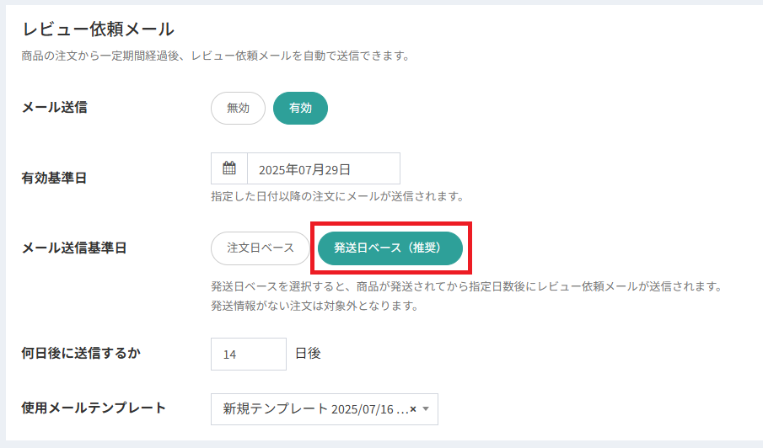Choose the 注文日ベース option
This screenshot has width=763, height=448.
point(261,248)
